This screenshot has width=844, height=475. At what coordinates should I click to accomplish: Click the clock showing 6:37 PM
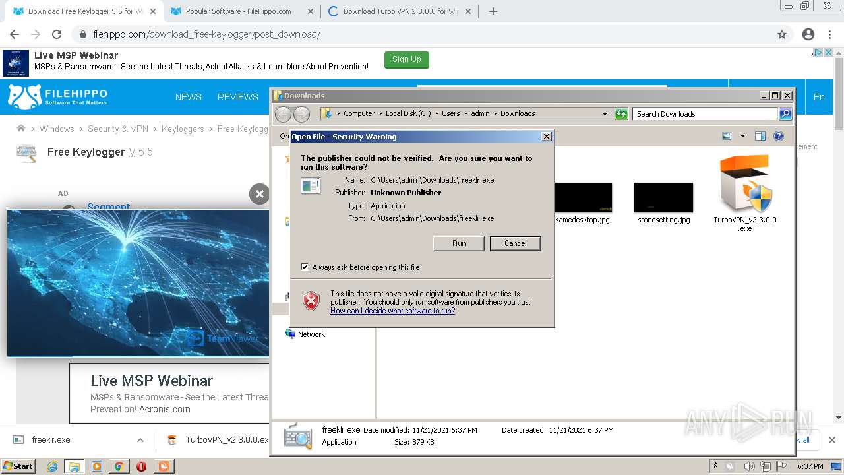coord(810,466)
